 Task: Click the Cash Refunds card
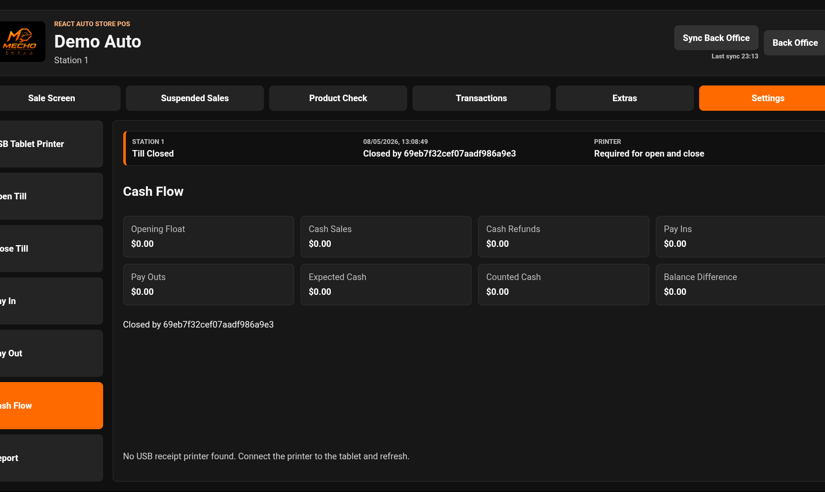(x=564, y=236)
